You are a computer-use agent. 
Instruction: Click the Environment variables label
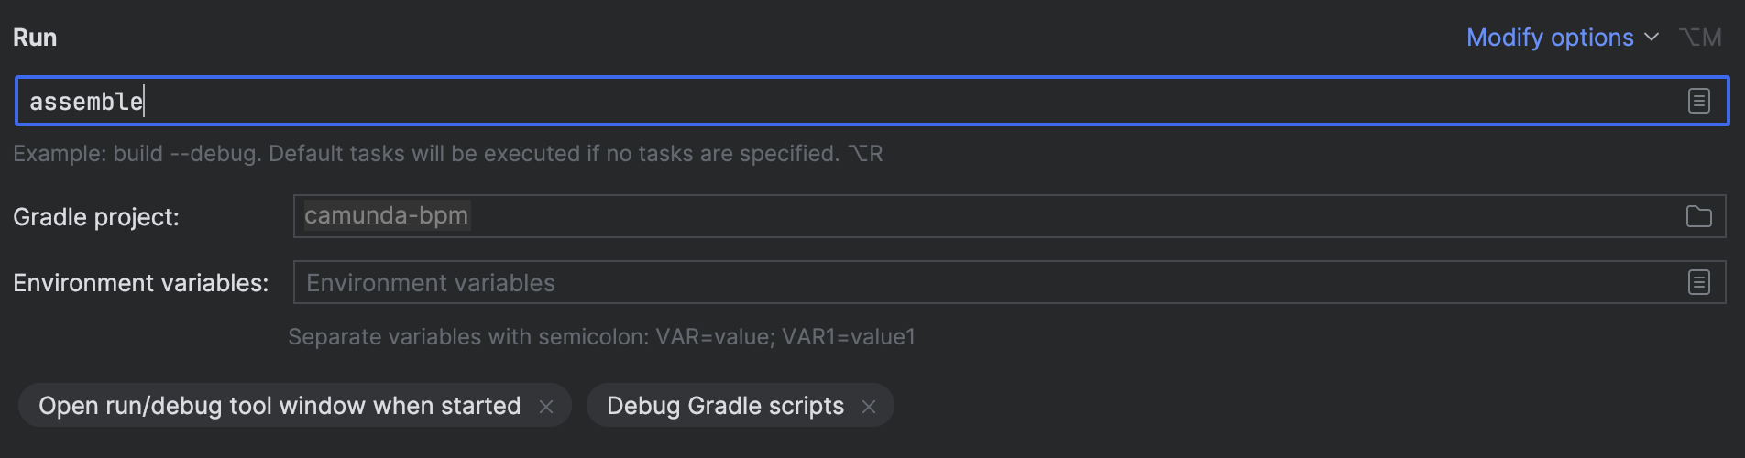tap(141, 283)
